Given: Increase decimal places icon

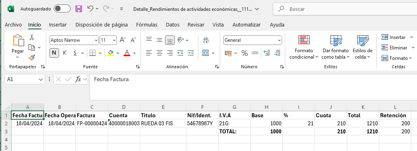Looking at the screenshot, I should (267, 53).
